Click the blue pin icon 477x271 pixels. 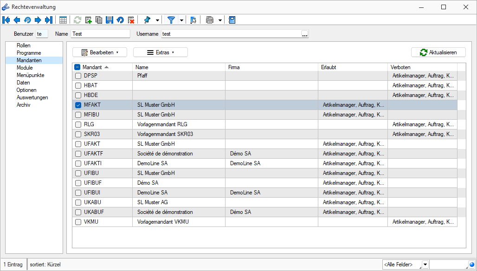[x=147, y=20]
